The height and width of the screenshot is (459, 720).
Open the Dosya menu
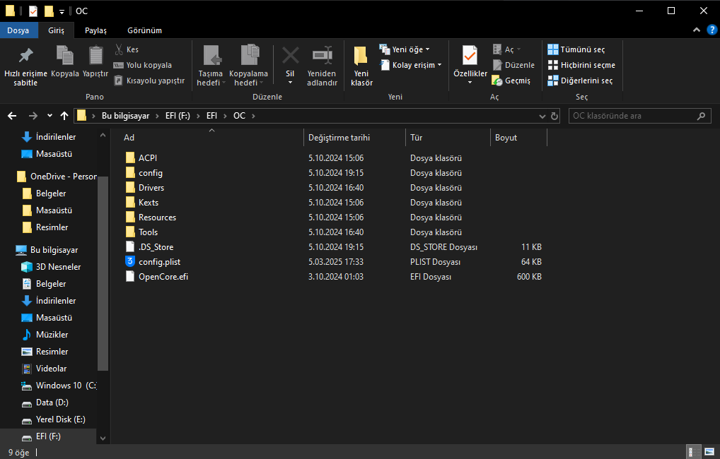click(x=18, y=30)
